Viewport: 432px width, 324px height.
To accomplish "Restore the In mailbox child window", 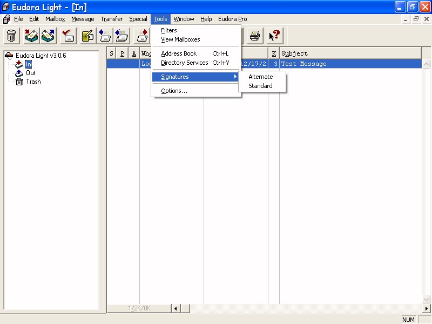I will [x=416, y=19].
